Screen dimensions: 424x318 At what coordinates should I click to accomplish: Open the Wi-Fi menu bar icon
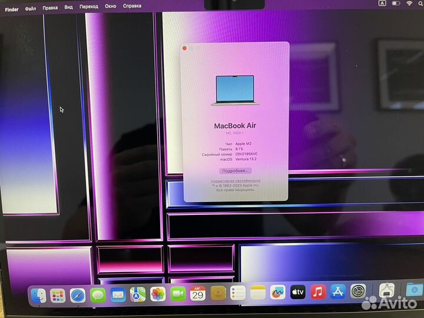(x=409, y=3)
